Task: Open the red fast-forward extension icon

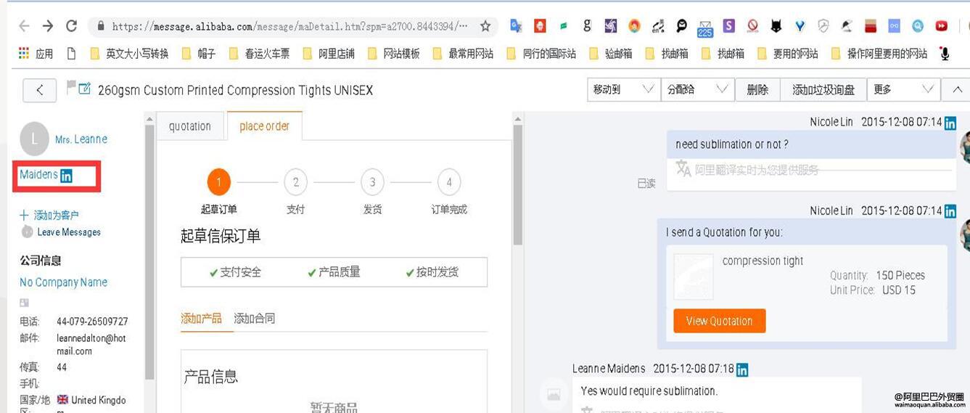Action: pos(941,26)
